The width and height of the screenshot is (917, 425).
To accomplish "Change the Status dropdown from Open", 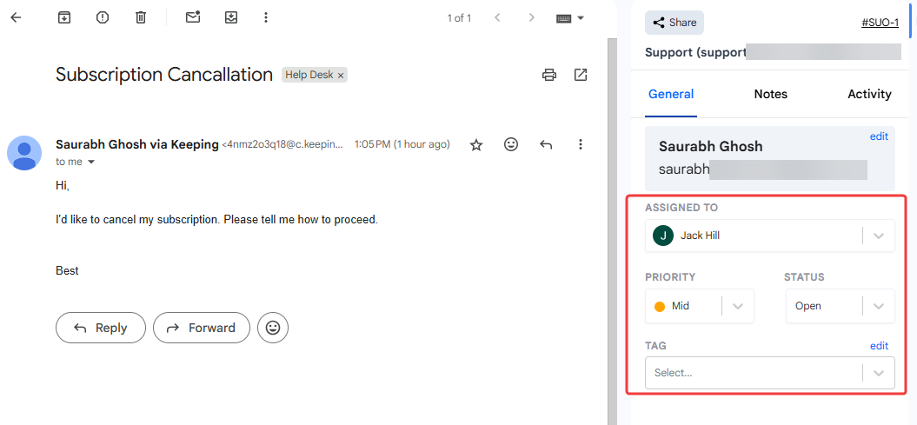I will [x=878, y=306].
